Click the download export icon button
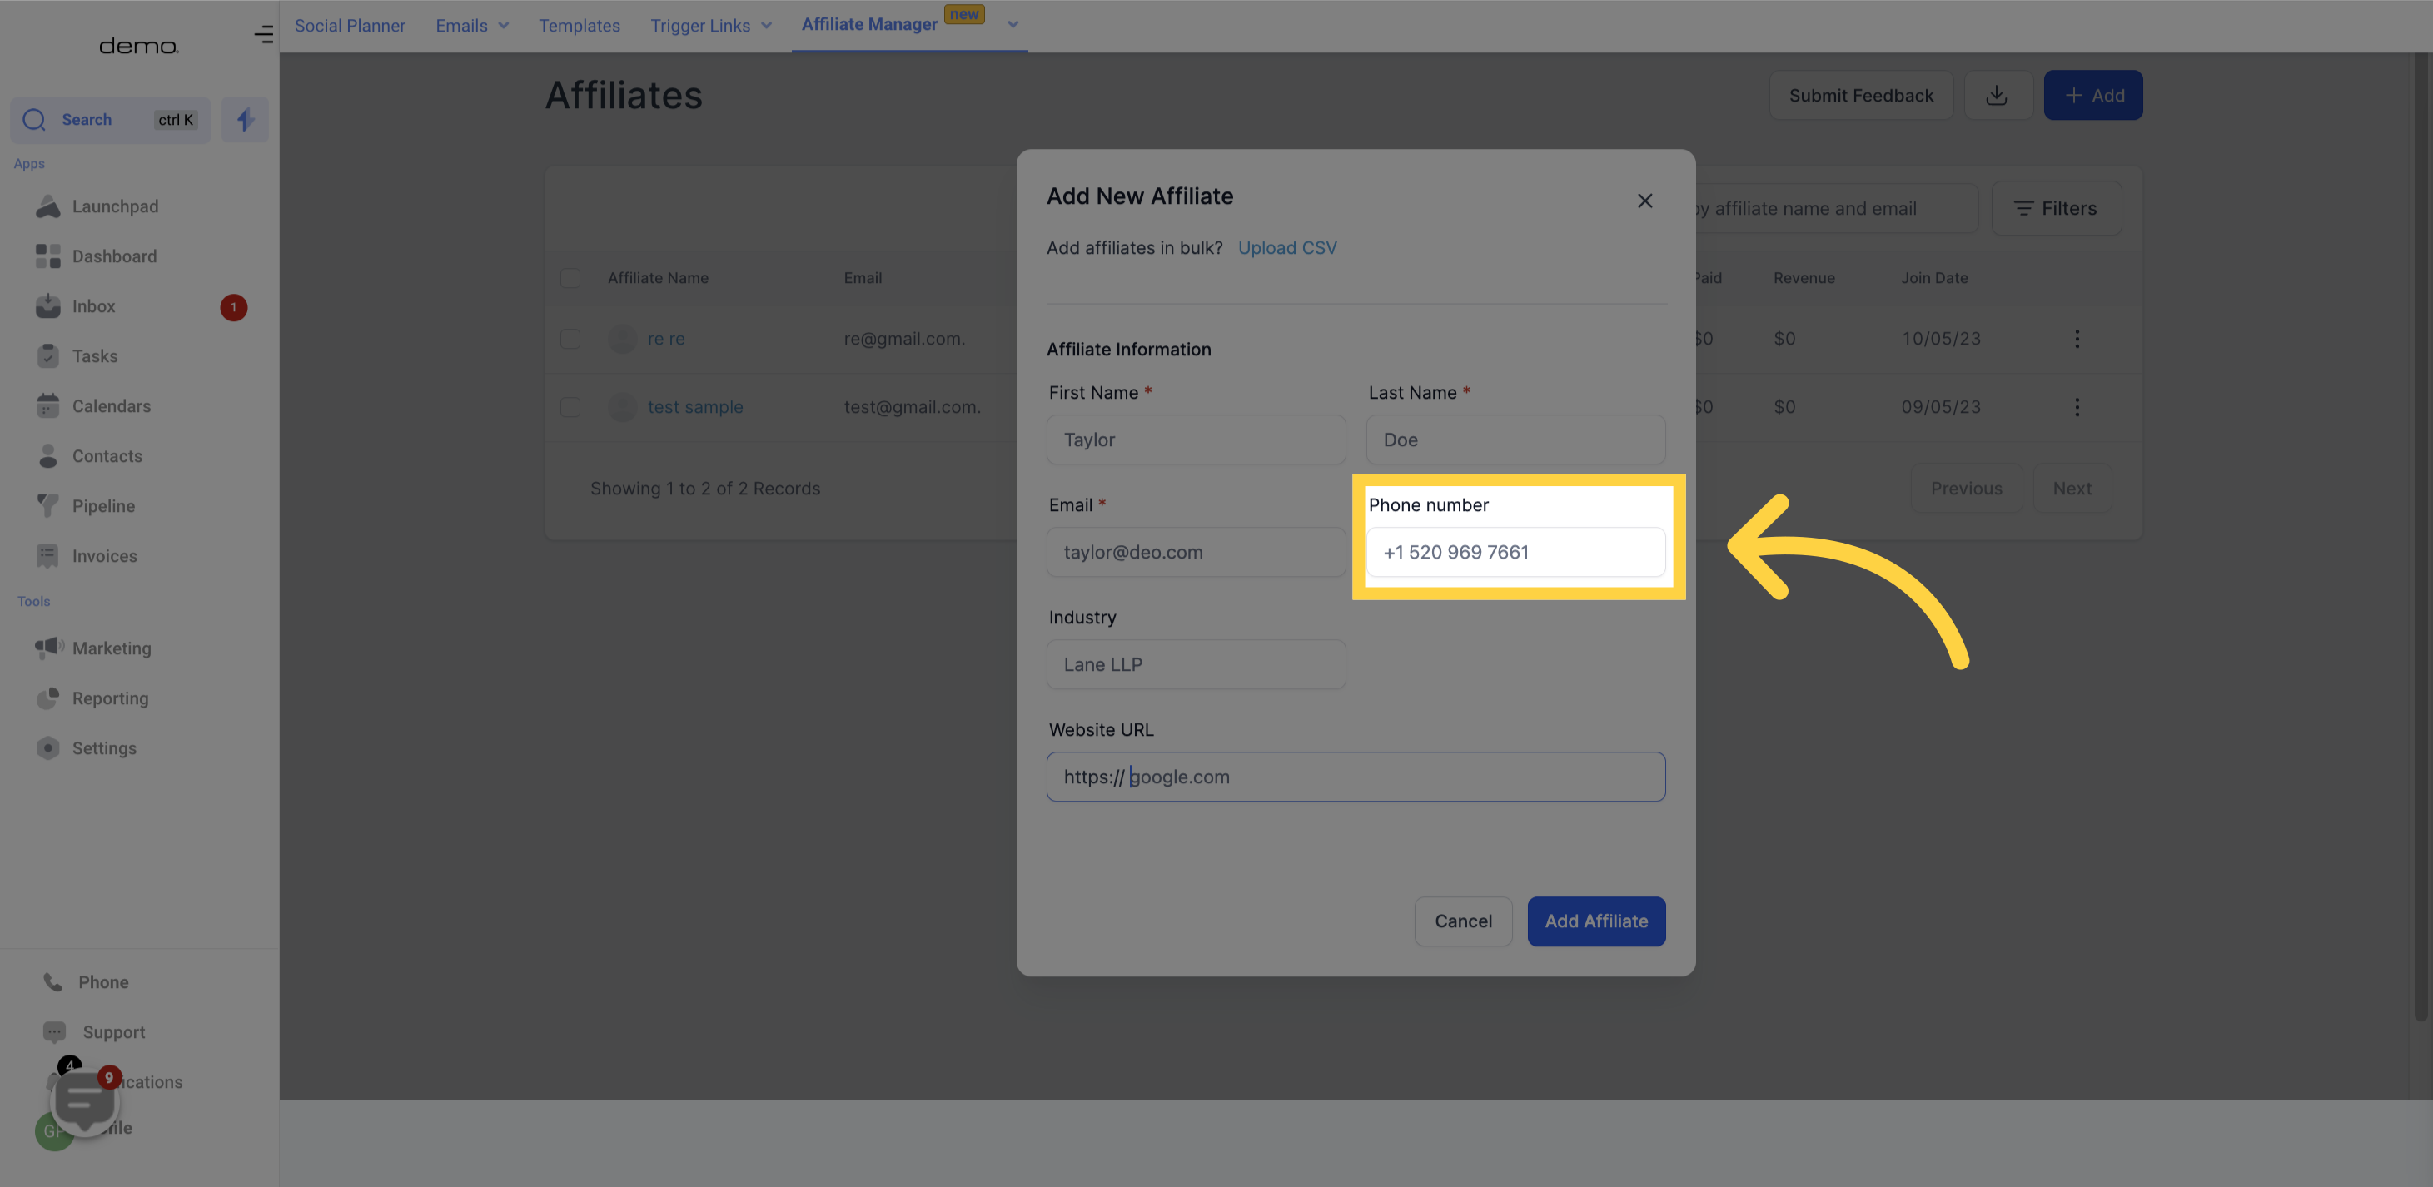The image size is (2433, 1187). click(1997, 96)
